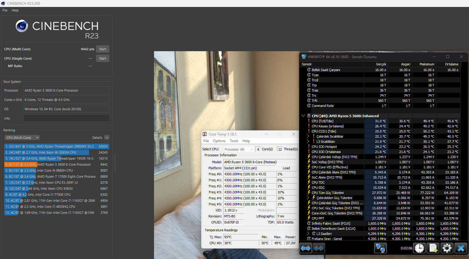The height and width of the screenshot is (259, 469).
Task: Start the CPU (Multi Core) benchmark
Action: [x=103, y=49]
